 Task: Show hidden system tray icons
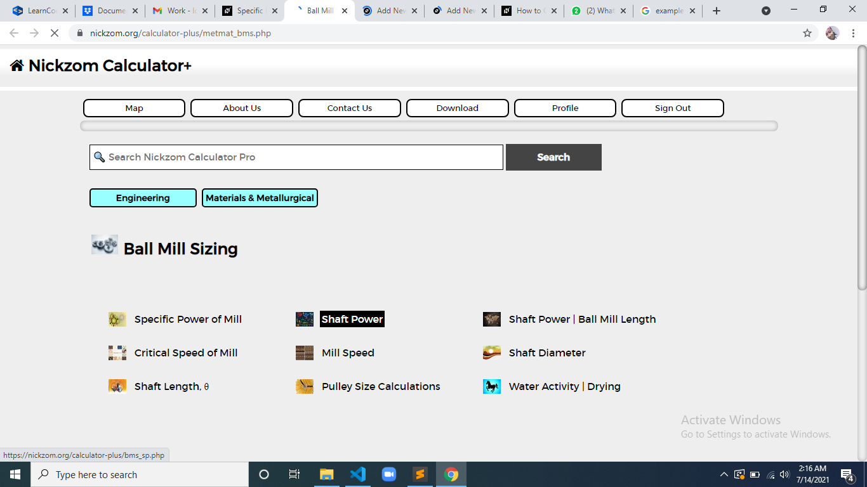[x=724, y=474]
